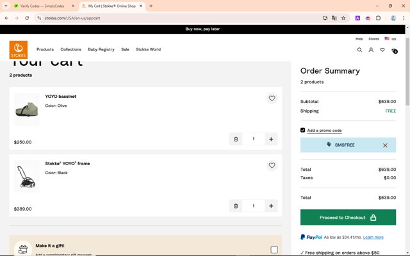Click the YOYO bassinet thumbnail

click(x=26, y=109)
